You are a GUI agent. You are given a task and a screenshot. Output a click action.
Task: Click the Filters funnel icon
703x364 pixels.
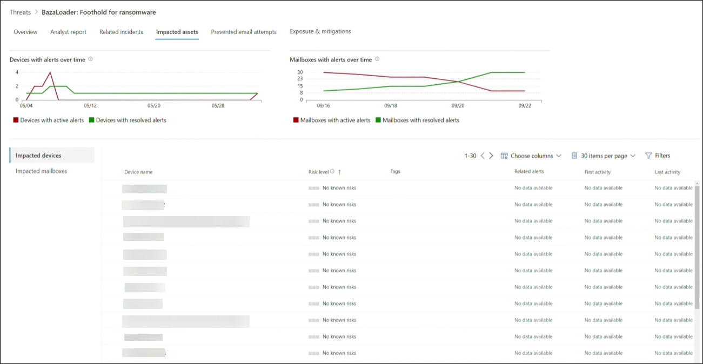click(x=648, y=156)
